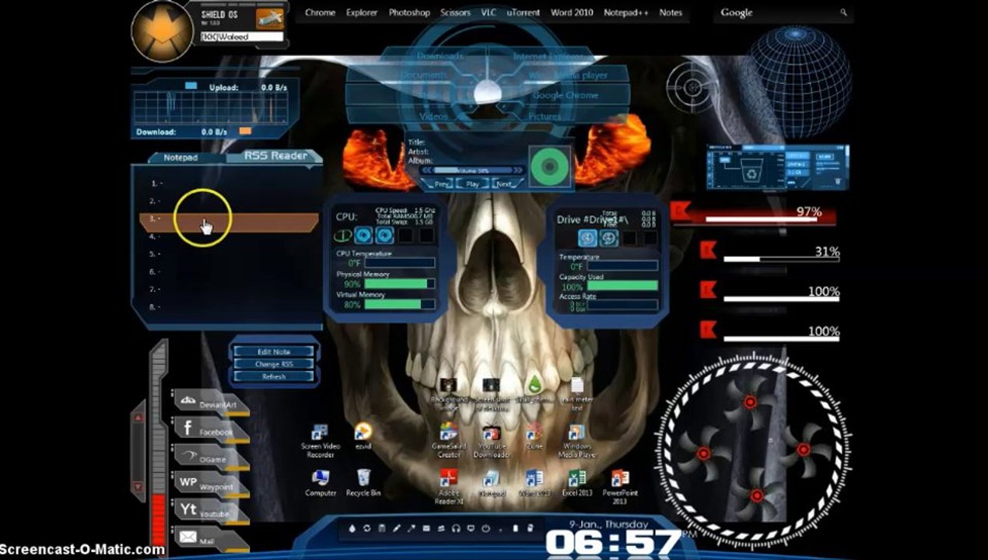This screenshot has height=560, width=988.
Task: Click the refresh arrows icon in bottom dock
Action: [x=366, y=528]
